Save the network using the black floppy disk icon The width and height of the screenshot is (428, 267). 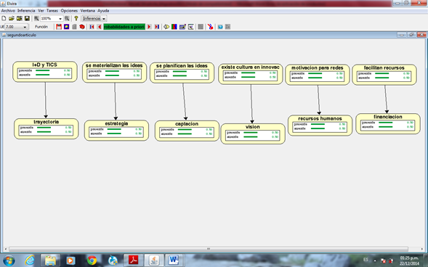coord(27,18)
